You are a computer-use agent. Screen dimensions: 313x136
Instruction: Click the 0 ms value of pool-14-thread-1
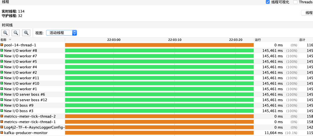pos(279,45)
